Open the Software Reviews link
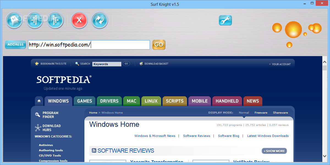Screen dimensions: 330x165 (197, 136)
